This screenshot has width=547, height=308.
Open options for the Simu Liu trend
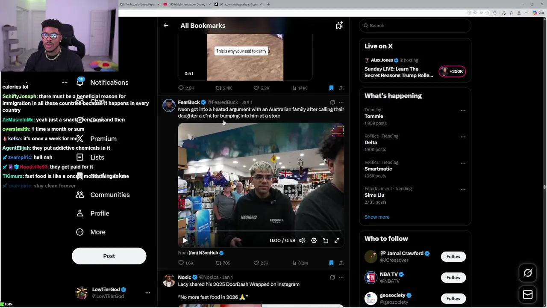(463, 189)
